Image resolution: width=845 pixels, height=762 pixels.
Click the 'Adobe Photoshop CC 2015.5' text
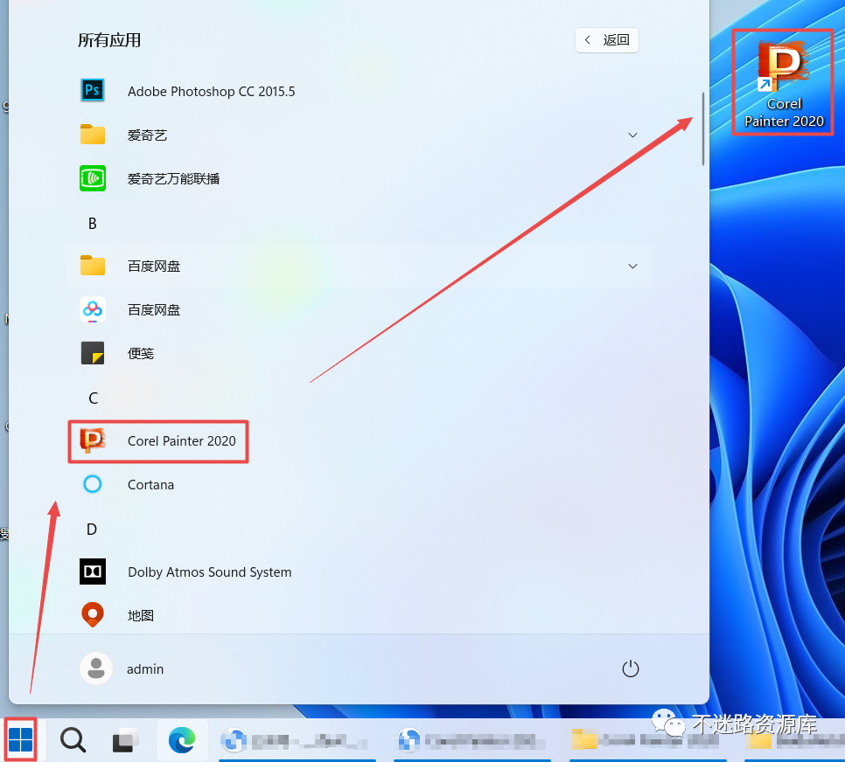(x=212, y=92)
